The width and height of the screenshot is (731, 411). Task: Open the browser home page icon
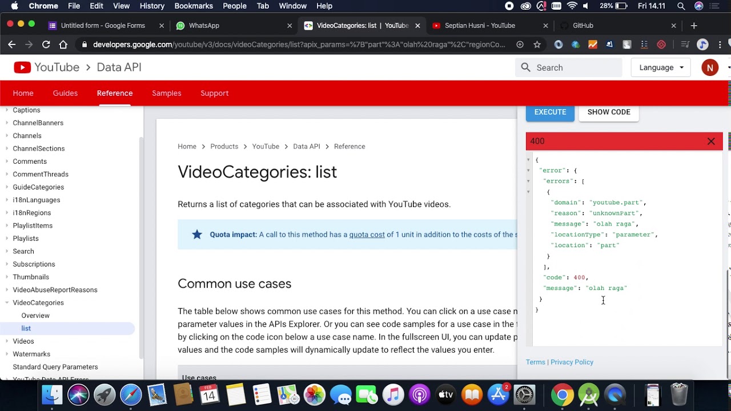point(63,45)
